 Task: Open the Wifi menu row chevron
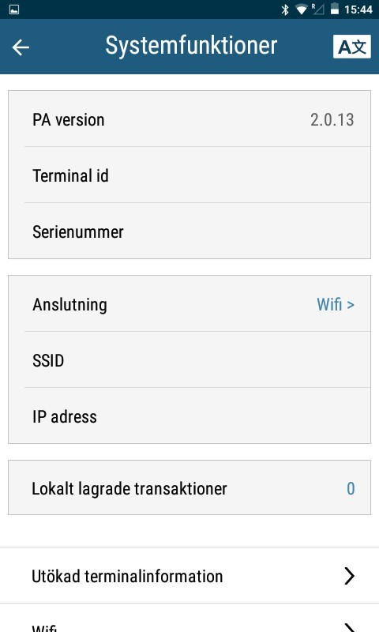point(349,626)
